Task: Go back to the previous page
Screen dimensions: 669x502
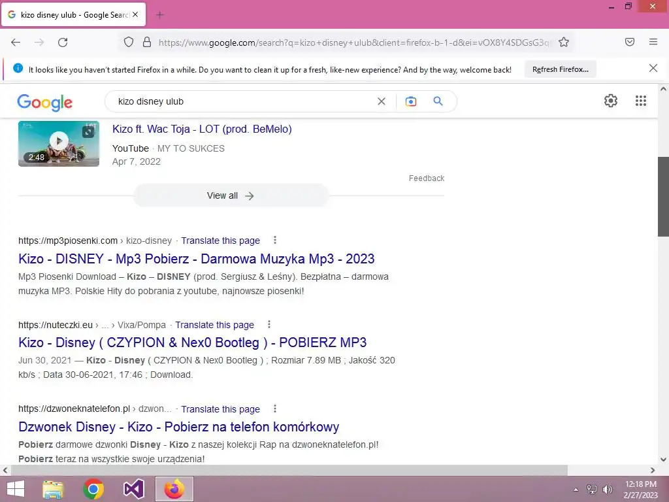Action: tap(16, 42)
